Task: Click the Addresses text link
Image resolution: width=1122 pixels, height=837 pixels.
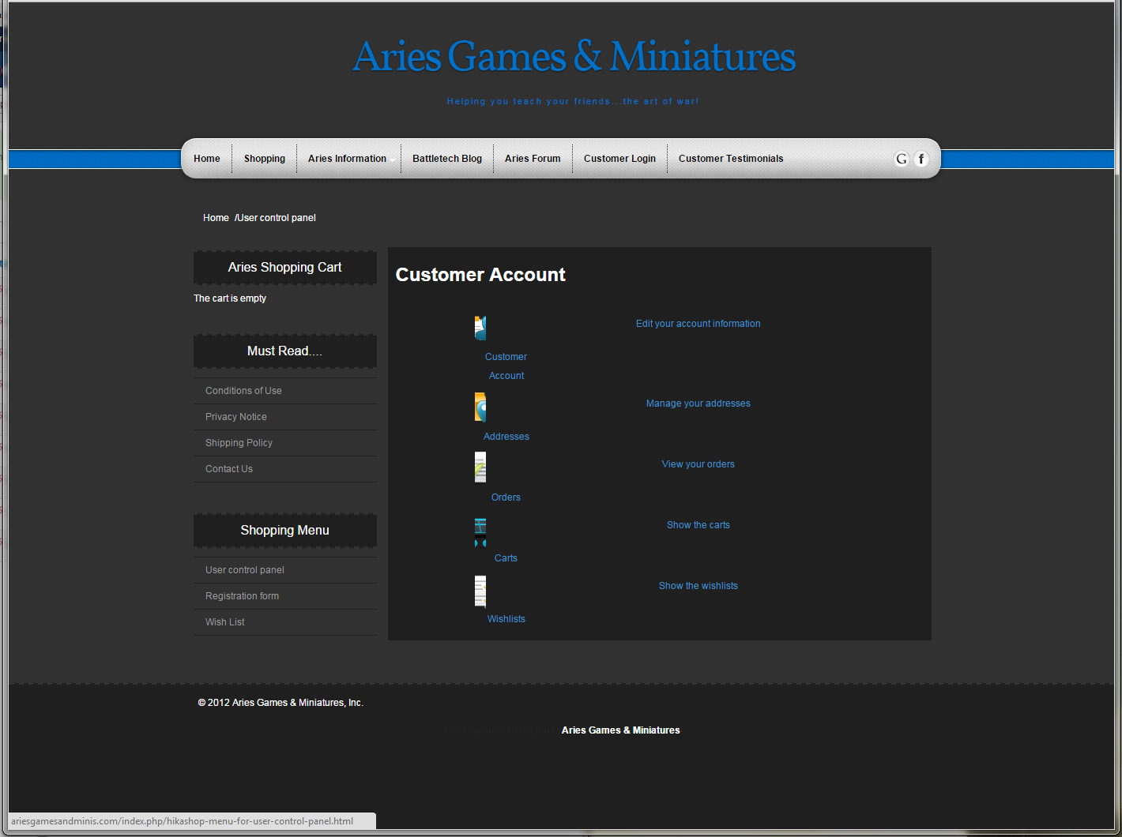Action: (x=506, y=437)
